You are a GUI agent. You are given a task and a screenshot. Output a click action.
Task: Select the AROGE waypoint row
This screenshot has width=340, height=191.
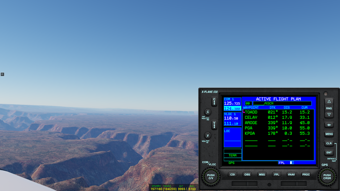[278, 123]
